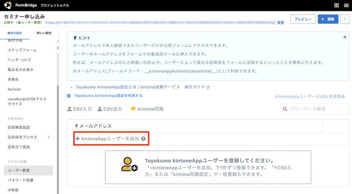Open the apps grid icon
352x194 pixels.
(336, 5)
